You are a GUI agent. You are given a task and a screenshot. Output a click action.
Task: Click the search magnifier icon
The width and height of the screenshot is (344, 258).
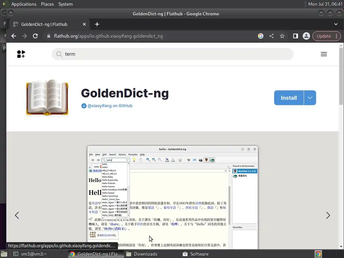(59, 54)
